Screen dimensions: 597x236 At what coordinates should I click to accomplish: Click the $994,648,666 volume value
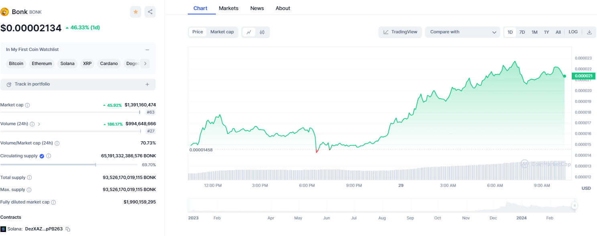[140, 124]
